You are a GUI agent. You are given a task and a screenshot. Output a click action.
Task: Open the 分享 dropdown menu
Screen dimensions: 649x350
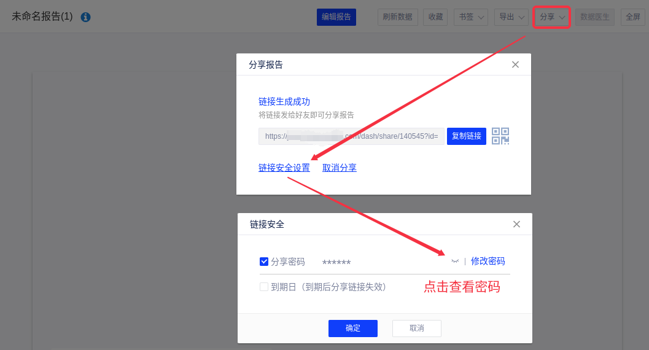(552, 17)
